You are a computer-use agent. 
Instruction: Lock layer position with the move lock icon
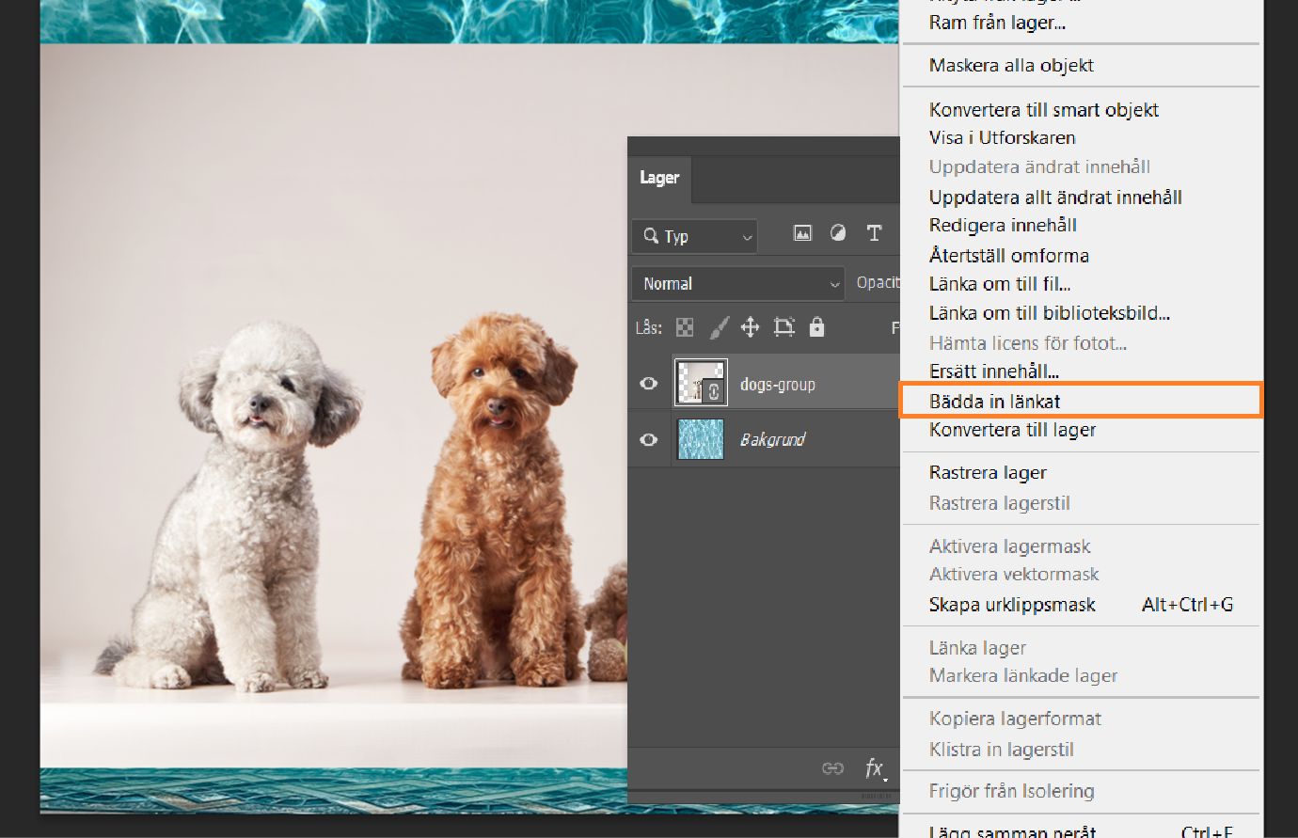751,327
